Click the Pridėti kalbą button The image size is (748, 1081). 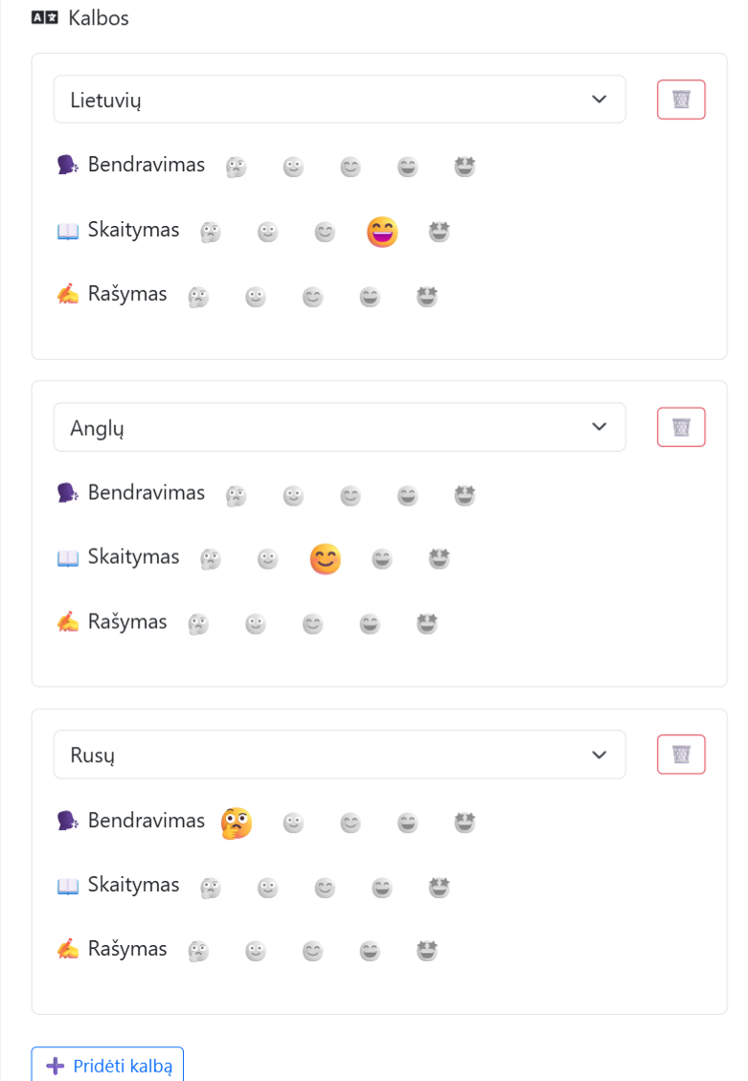[x=107, y=1065]
